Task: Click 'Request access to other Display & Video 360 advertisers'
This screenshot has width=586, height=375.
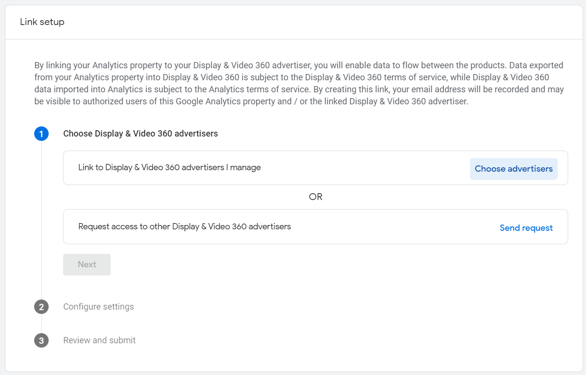Action: point(184,226)
